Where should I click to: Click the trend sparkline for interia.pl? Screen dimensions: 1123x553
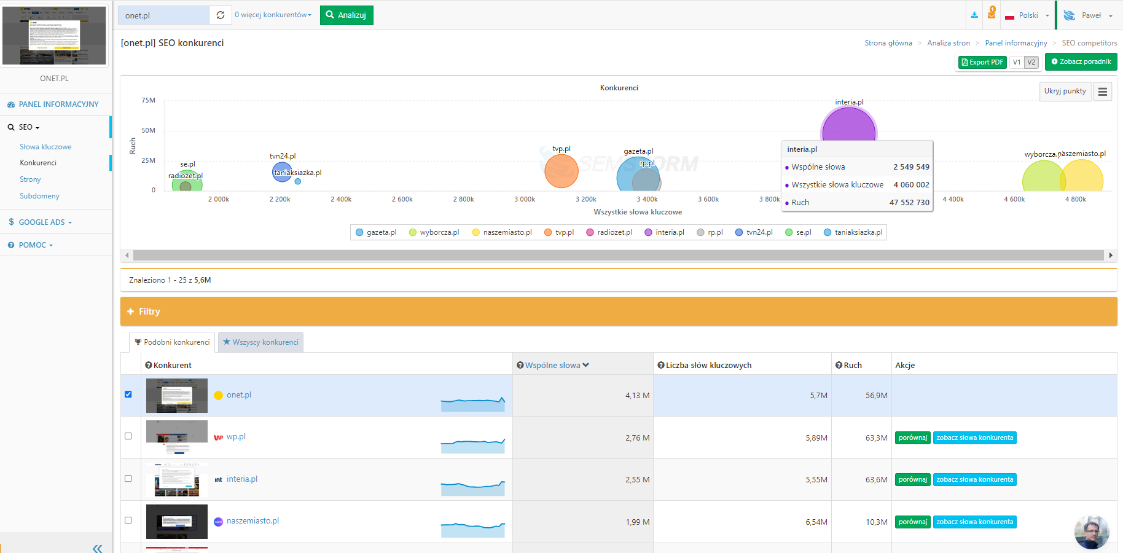473,488
